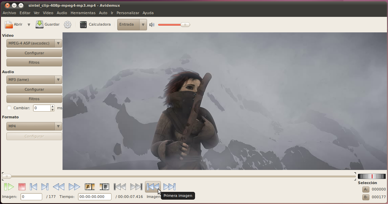Screen dimensions: 388x204
Task: Open the Archivo menu
Action: click(9, 13)
